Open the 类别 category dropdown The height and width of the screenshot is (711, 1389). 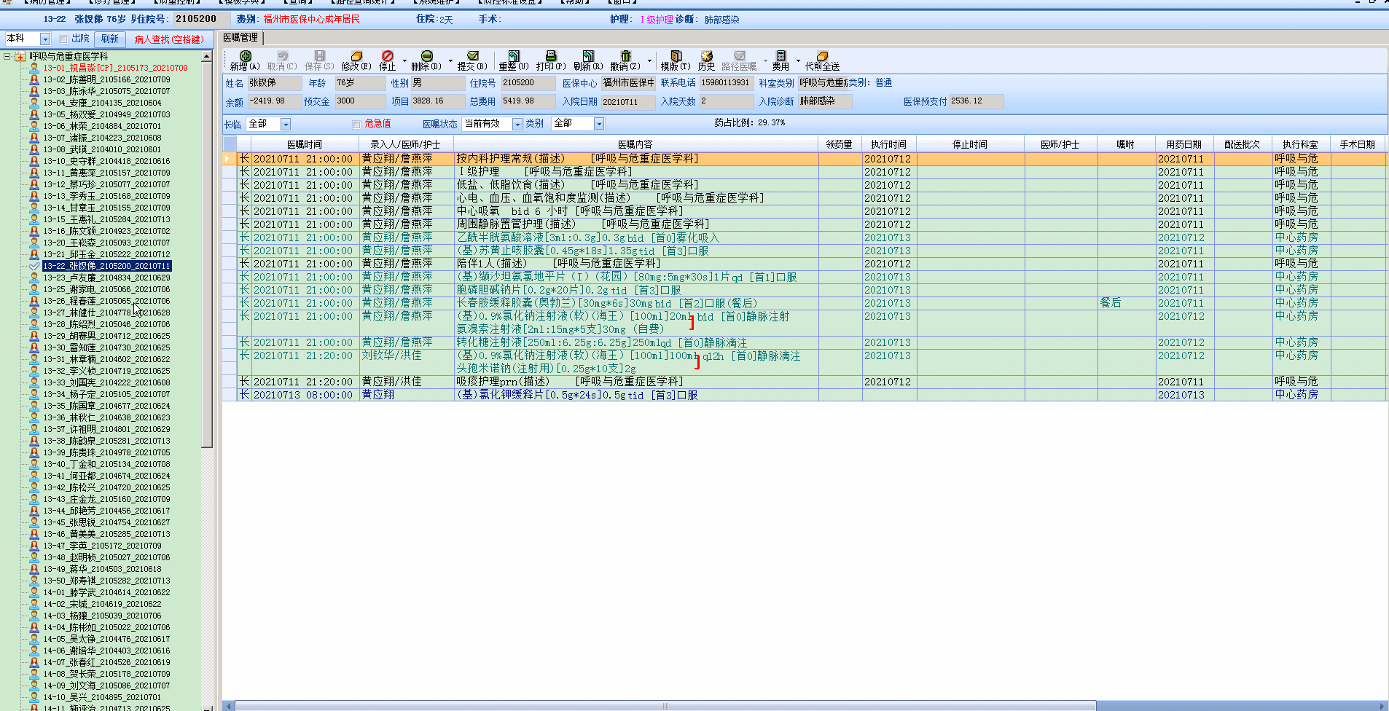[599, 125]
